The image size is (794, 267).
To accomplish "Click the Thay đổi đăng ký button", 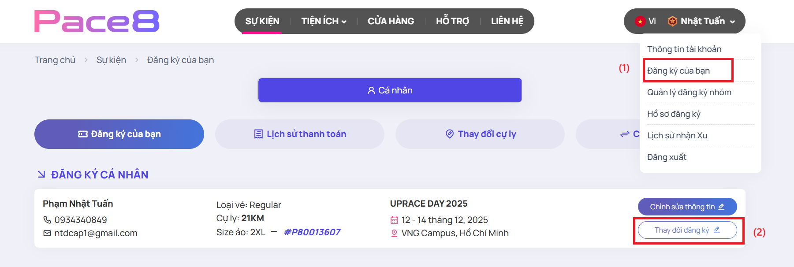I will (687, 230).
